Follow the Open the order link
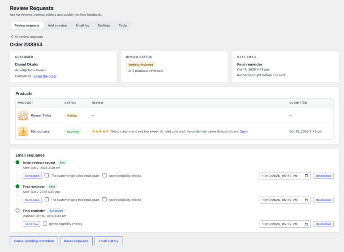Viewport: 344px width, 252px height. pyautogui.click(x=45, y=76)
